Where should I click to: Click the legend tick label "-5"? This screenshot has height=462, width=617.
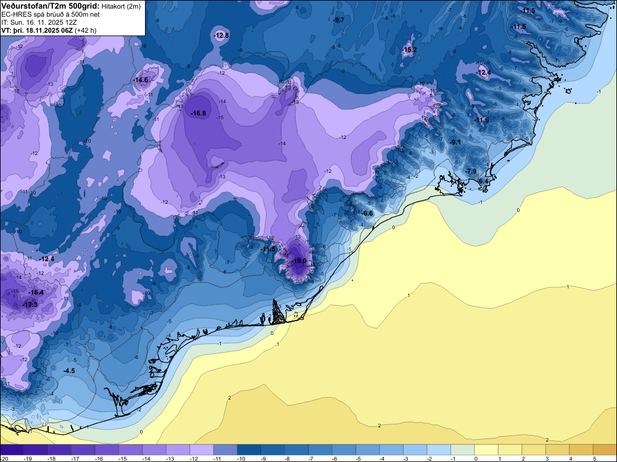pyautogui.click(x=360, y=458)
